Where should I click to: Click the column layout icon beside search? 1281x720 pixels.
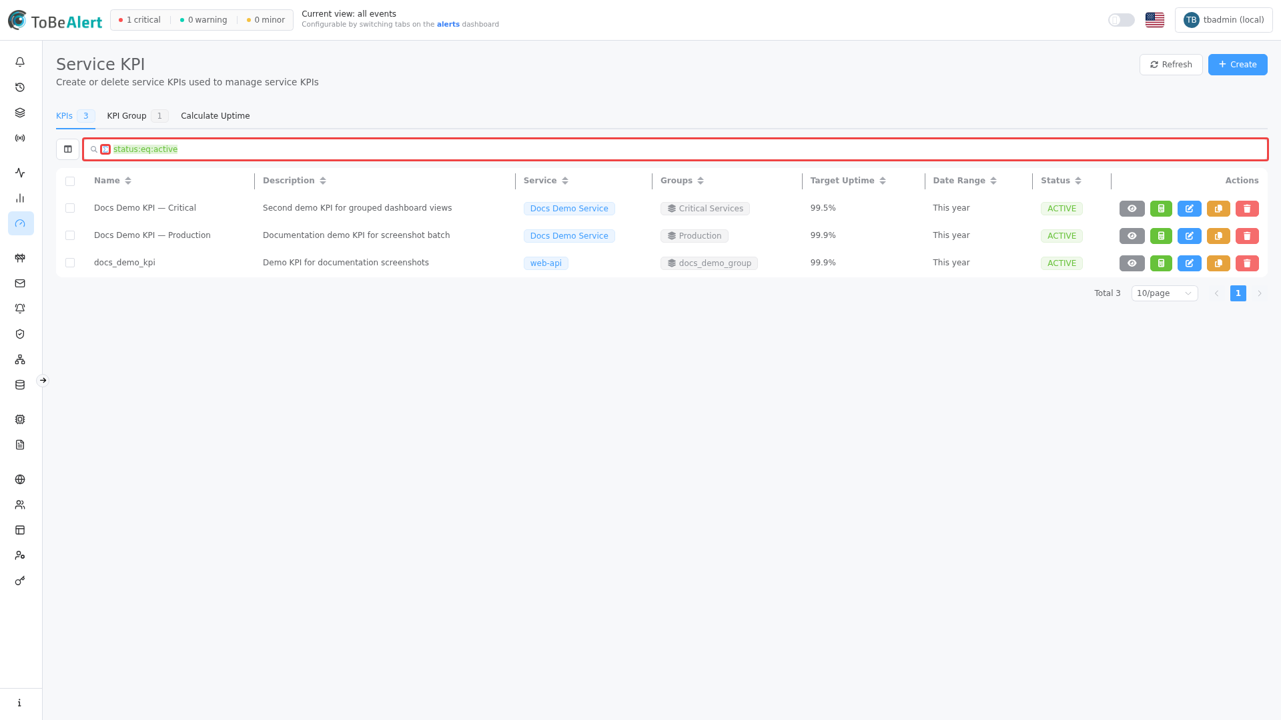click(x=67, y=149)
